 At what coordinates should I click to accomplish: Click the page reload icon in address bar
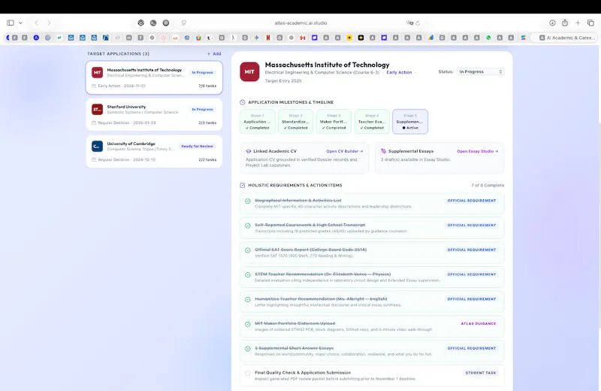click(x=418, y=23)
